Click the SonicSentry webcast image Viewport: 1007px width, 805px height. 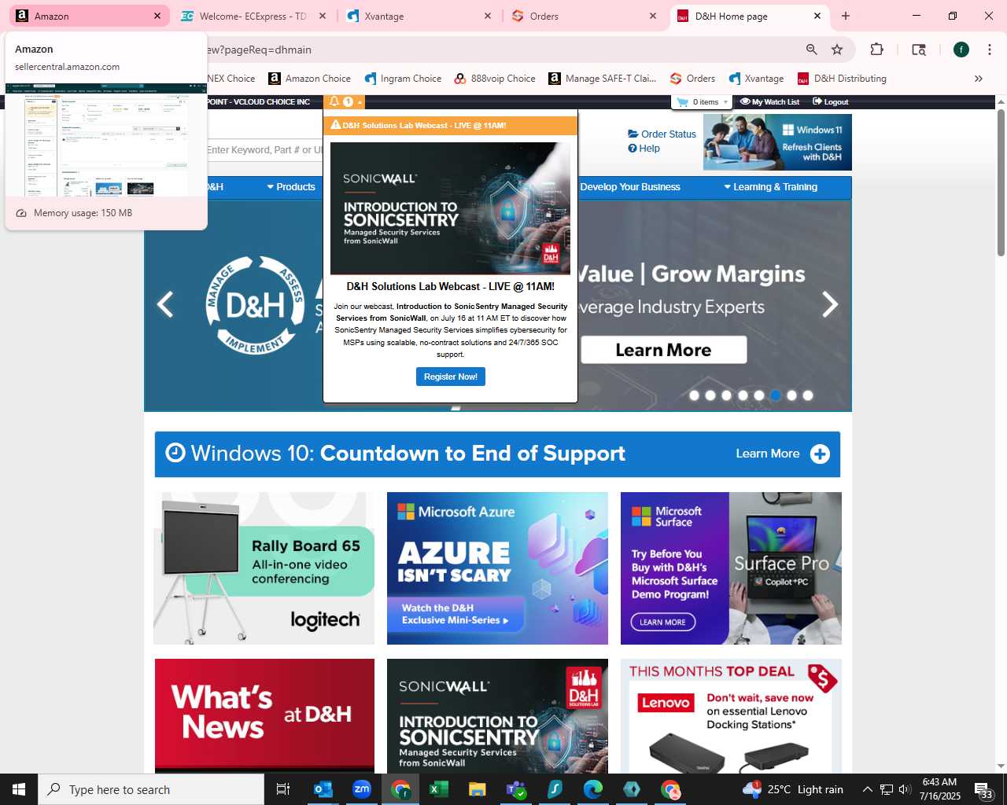pos(450,208)
